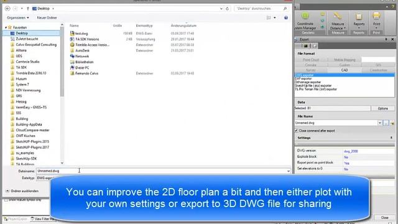Select the Survey file format tab
The image size is (398, 224).
311,70
